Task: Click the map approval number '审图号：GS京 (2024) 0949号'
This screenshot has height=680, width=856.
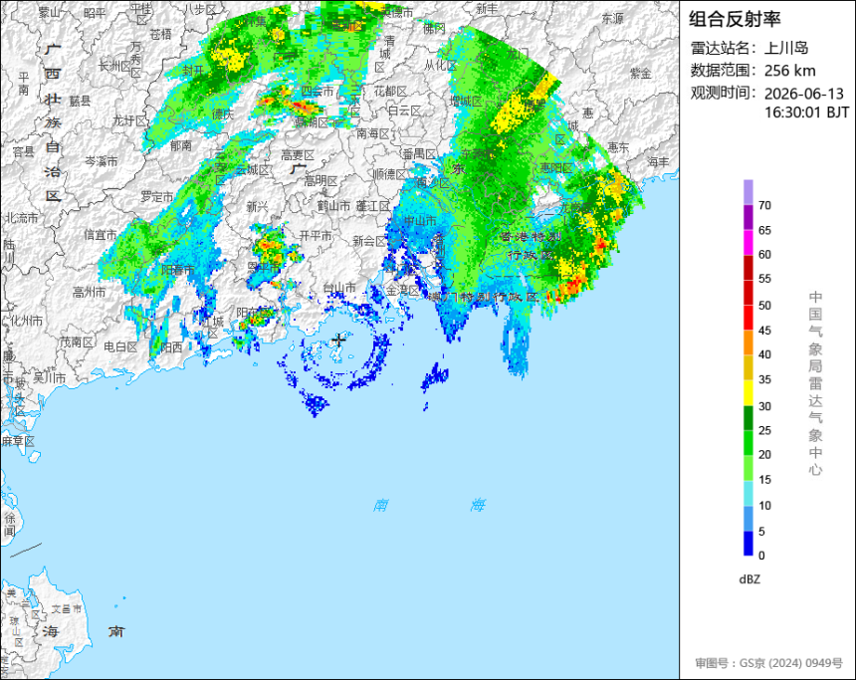Action: click(768, 663)
